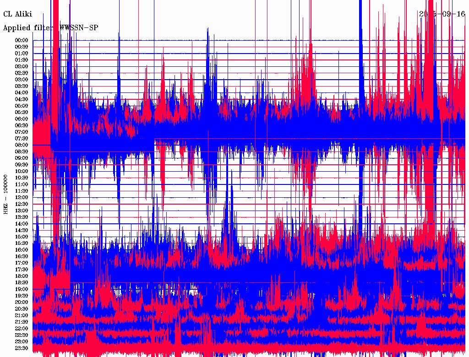Click the 06:30 time label

(x=22, y=125)
